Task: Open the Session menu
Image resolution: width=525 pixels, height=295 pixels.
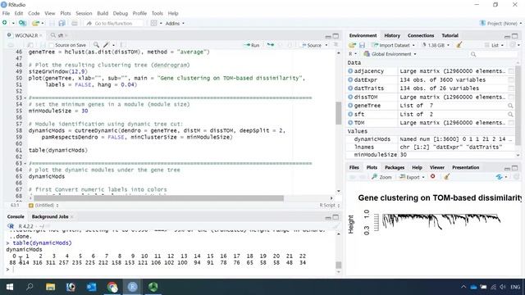Action: pos(84,13)
